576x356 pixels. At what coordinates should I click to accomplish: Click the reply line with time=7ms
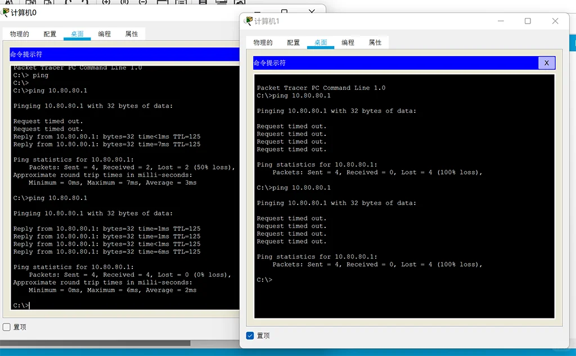[x=107, y=144]
